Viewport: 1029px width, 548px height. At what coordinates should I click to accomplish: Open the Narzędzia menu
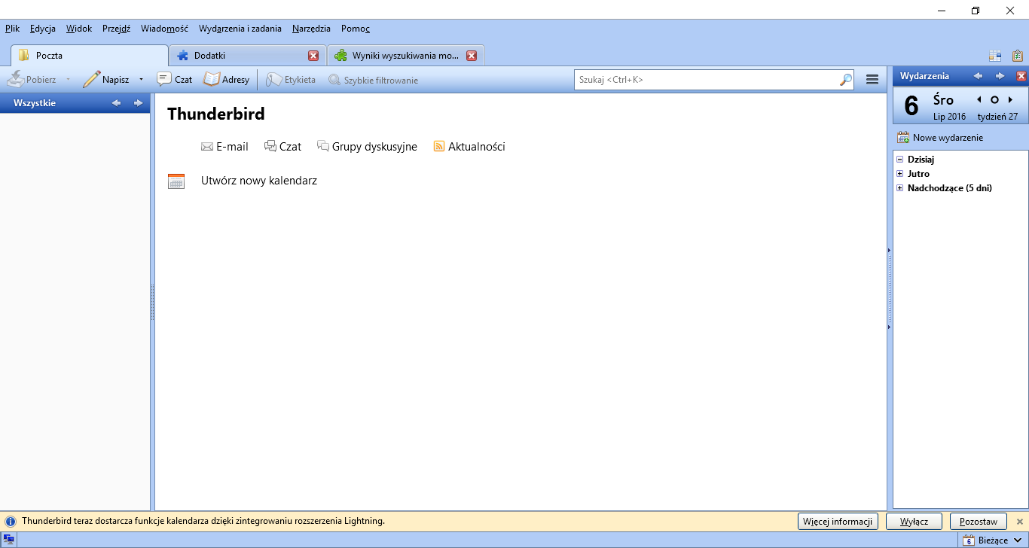[x=311, y=29]
